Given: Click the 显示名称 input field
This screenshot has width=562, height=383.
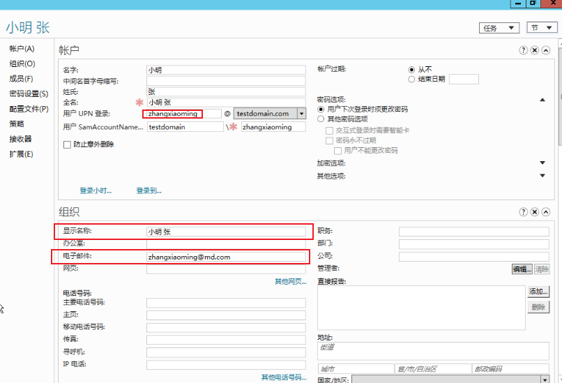Looking at the screenshot, I should coord(226,232).
